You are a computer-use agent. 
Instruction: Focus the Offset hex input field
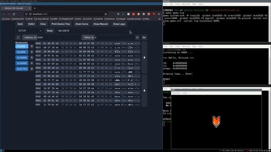click(x=114, y=38)
